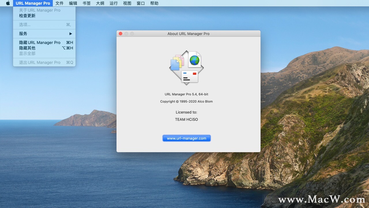Click the Licensed to: label
The width and height of the screenshot is (369, 208).
pyautogui.click(x=187, y=112)
